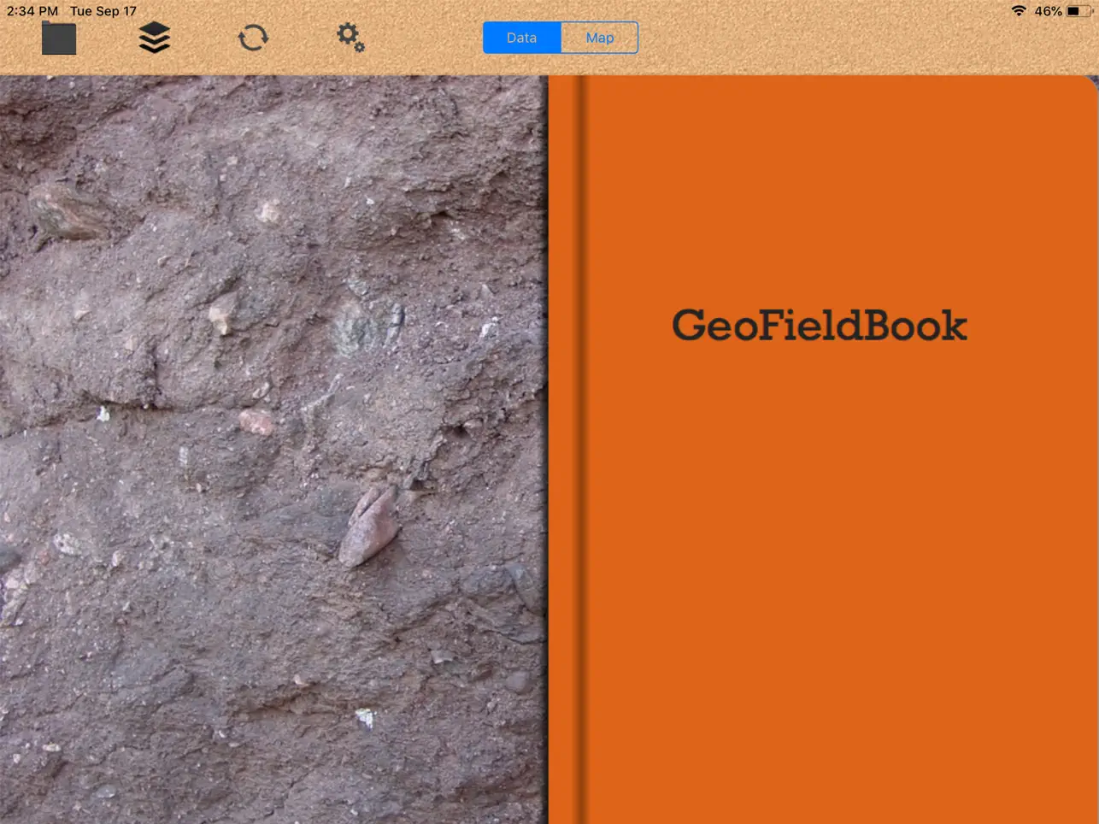Open the stacked layers icon
Image resolution: width=1099 pixels, height=824 pixels.
click(x=155, y=38)
